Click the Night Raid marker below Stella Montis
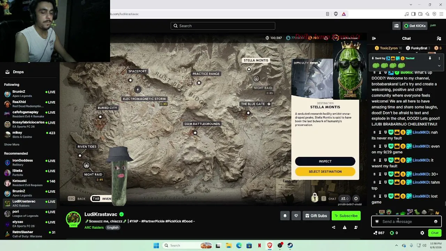 (256, 79)
